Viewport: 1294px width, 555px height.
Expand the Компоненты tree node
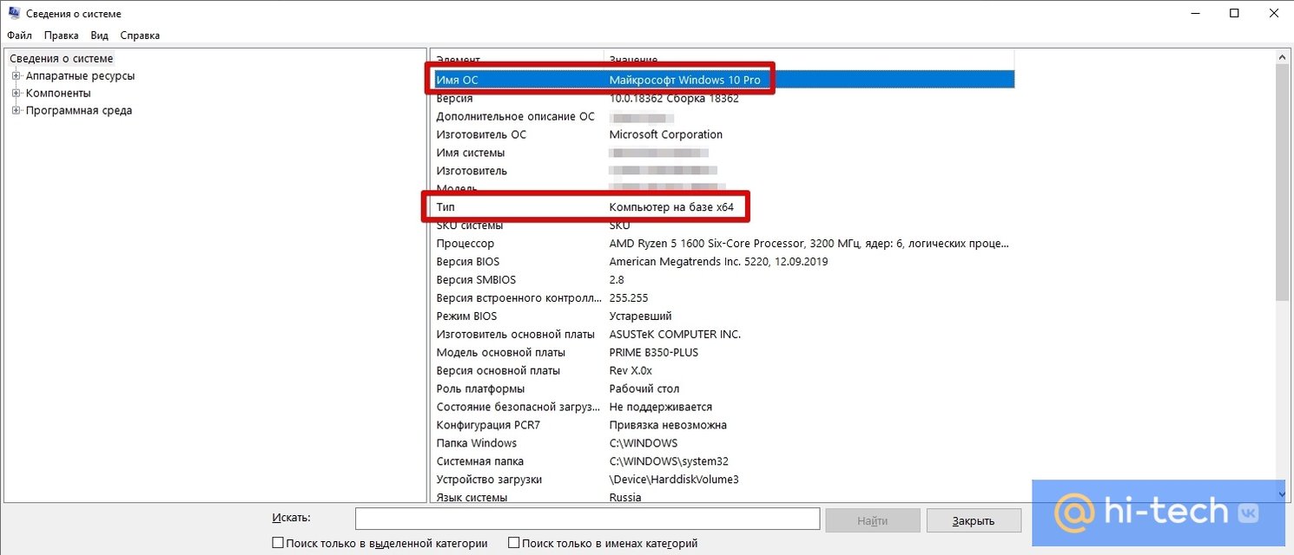pos(16,94)
